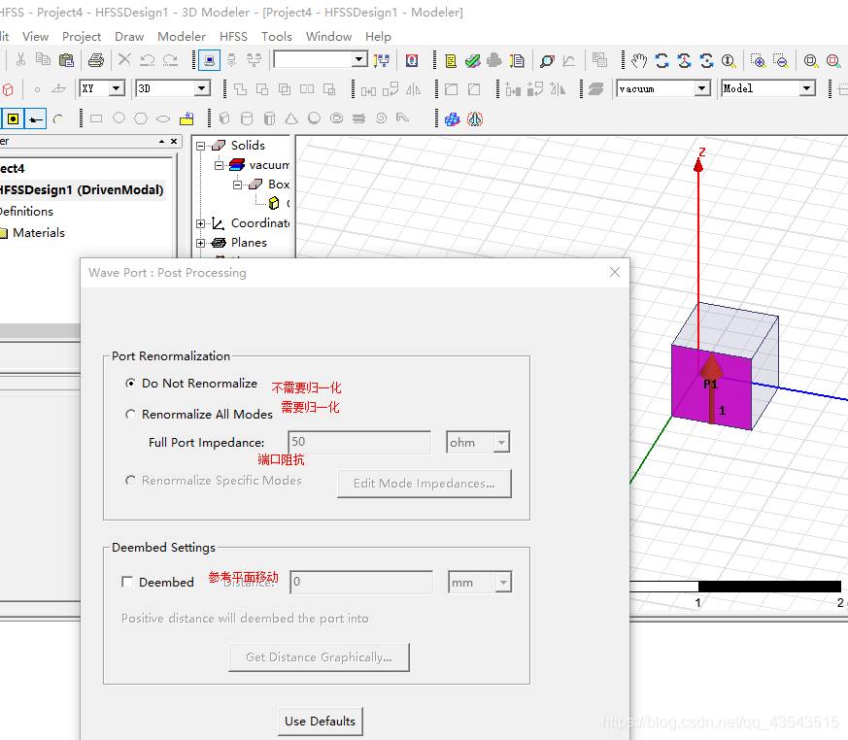The height and width of the screenshot is (740, 848).
Task: Select the Draw spiral tool
Action: point(382,118)
